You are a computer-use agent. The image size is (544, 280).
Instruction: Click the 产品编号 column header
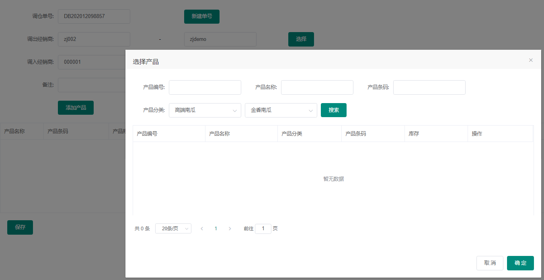click(x=147, y=134)
